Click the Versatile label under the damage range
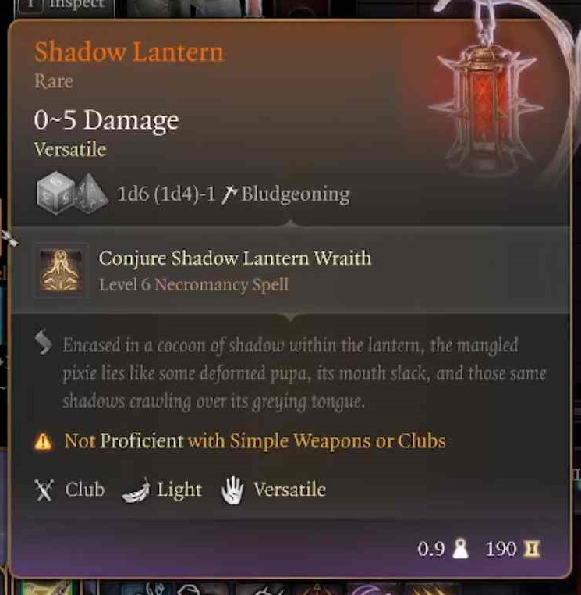The image size is (581, 595). (x=69, y=149)
